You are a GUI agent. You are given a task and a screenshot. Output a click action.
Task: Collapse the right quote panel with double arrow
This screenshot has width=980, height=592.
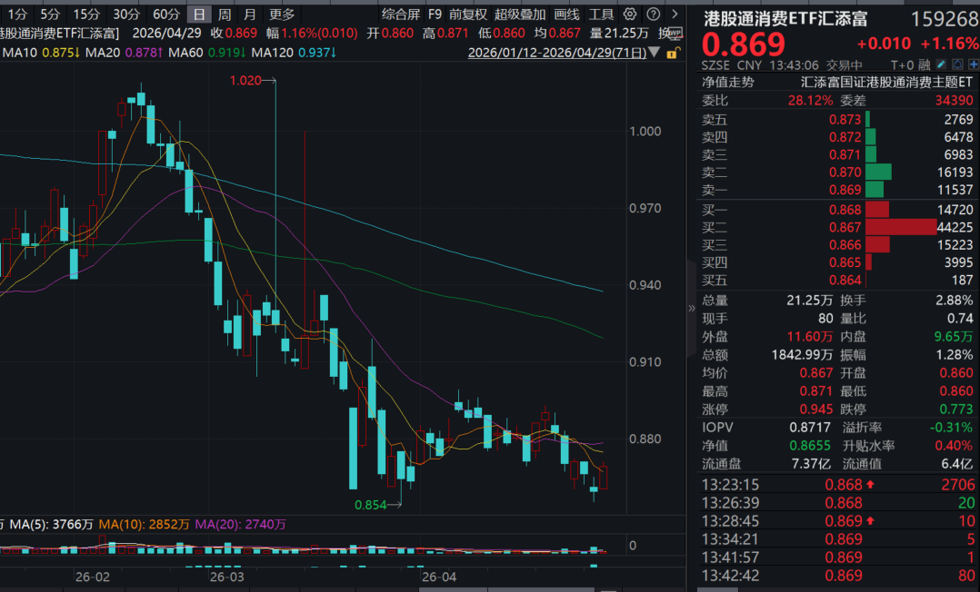692,308
